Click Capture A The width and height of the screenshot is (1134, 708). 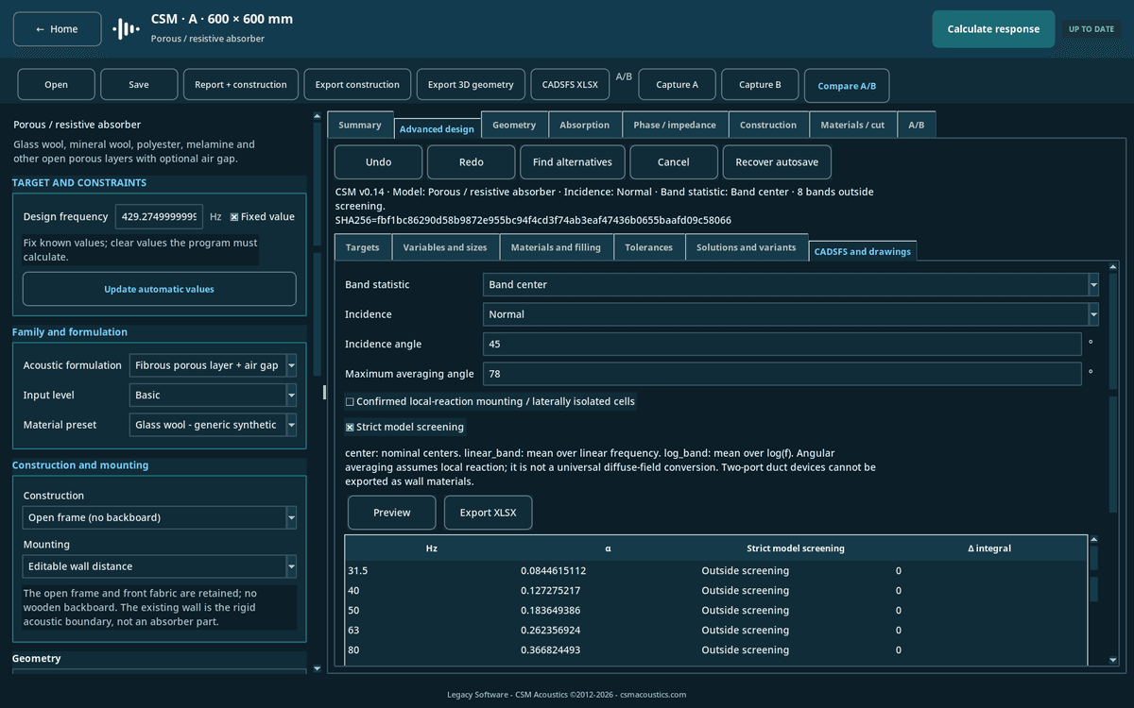pyautogui.click(x=677, y=85)
